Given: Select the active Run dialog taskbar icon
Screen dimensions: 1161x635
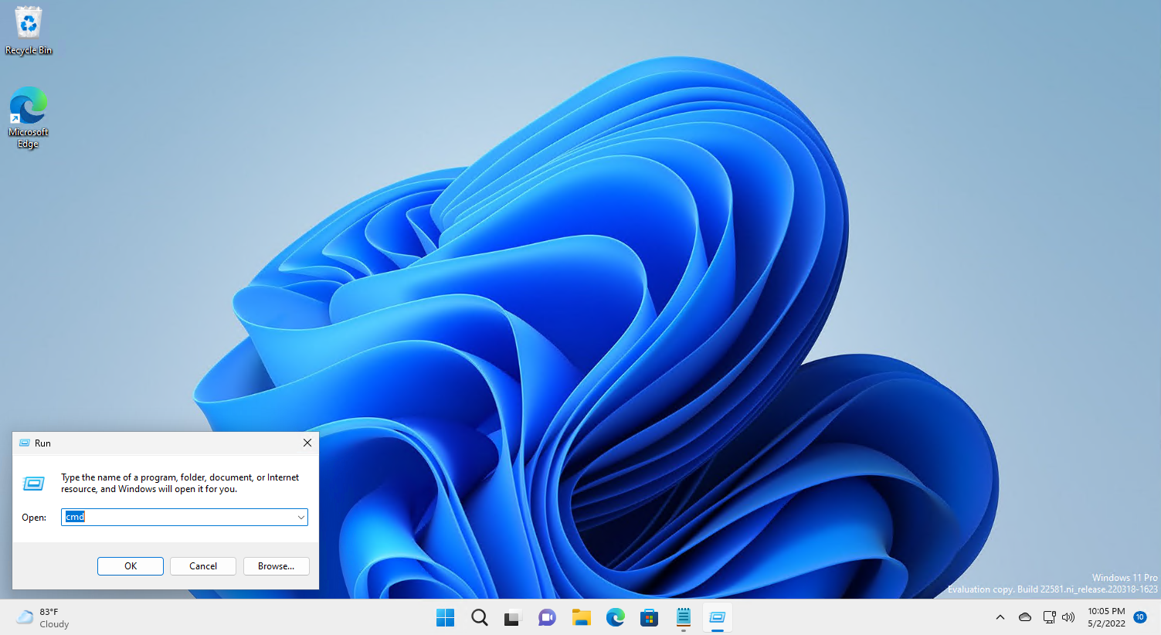Looking at the screenshot, I should pyautogui.click(x=717, y=617).
